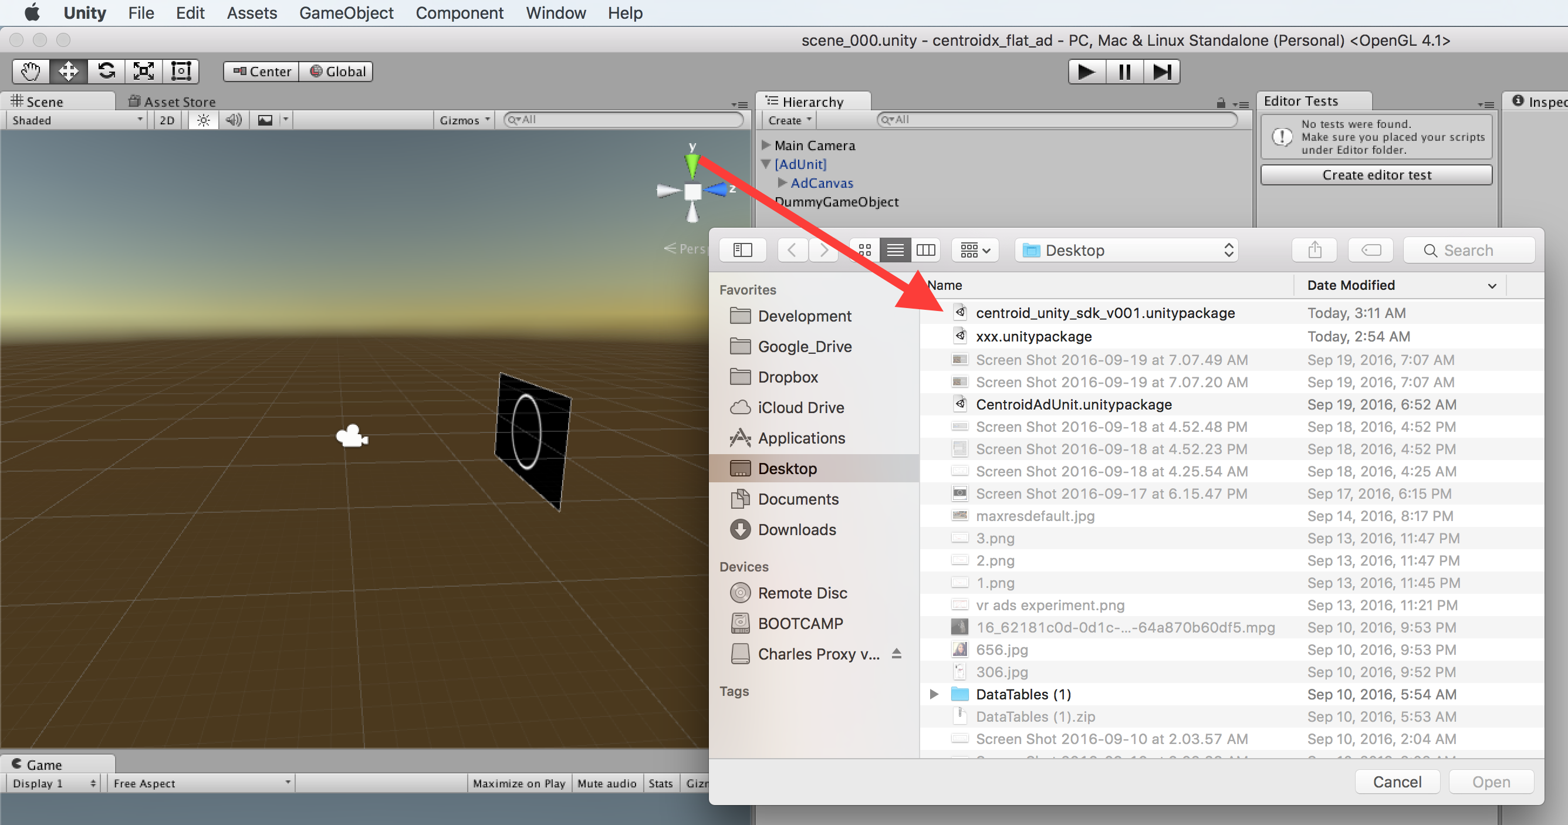Click the green Y axis gizmo cone
The height and width of the screenshot is (825, 1568).
tap(692, 165)
